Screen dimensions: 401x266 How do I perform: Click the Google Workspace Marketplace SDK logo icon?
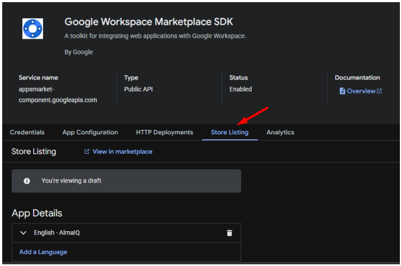(33, 28)
